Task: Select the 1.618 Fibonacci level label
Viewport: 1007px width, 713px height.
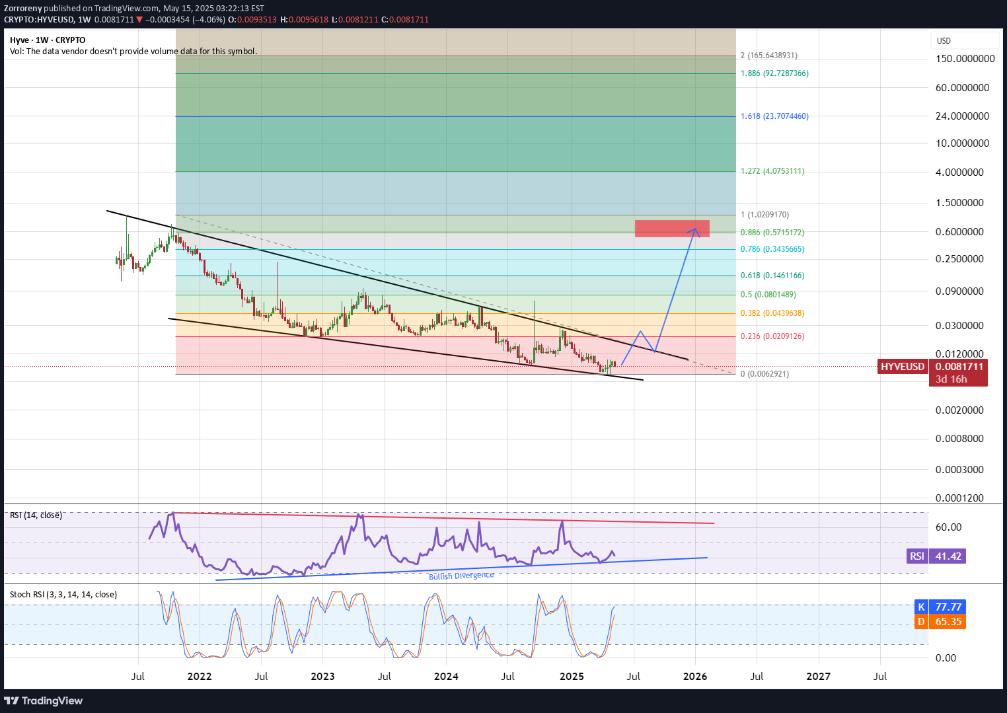Action: click(x=774, y=116)
